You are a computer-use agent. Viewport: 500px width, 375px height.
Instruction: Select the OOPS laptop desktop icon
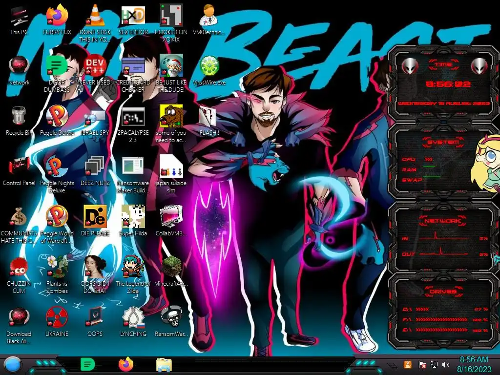coord(95,322)
